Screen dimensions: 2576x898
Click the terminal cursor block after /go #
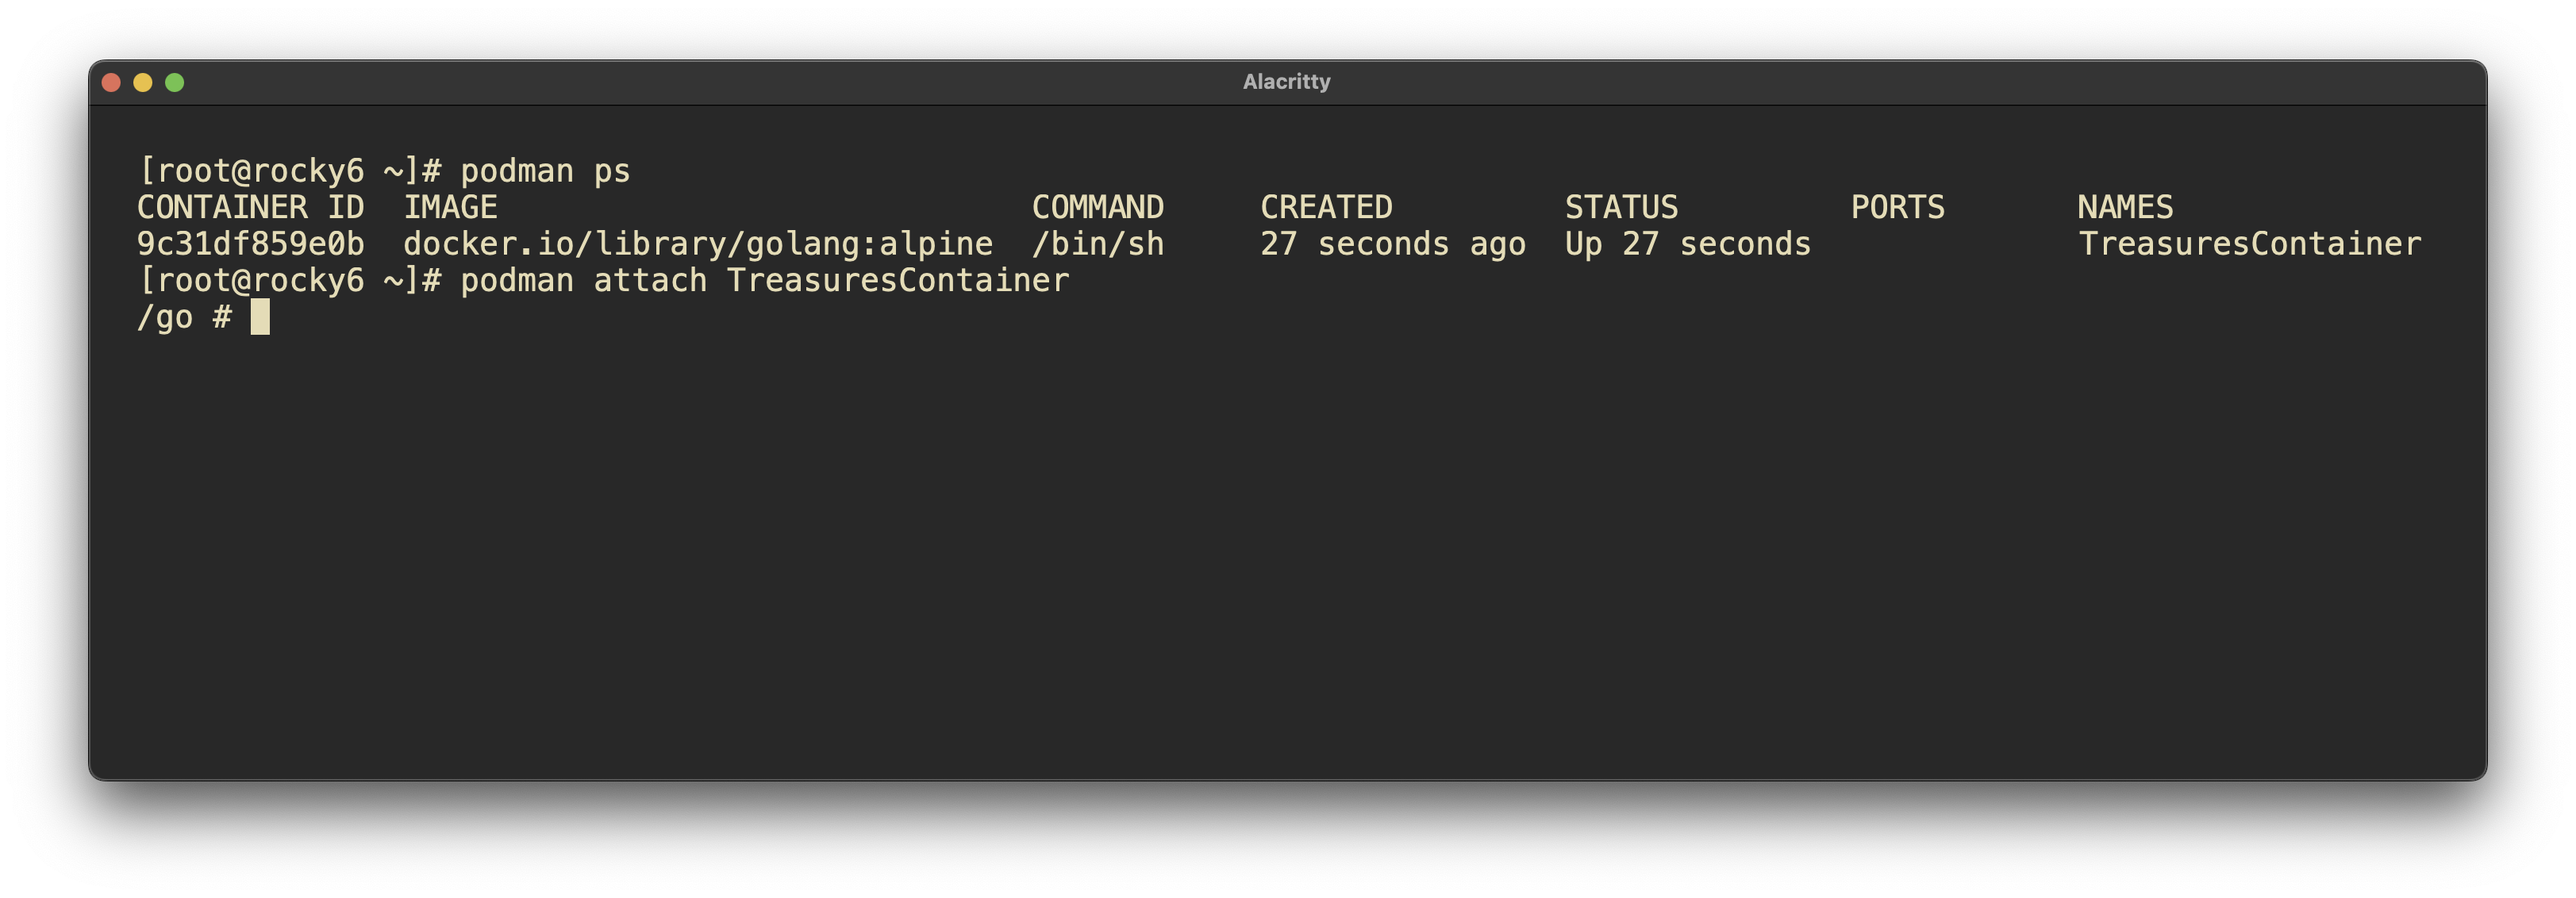coord(260,317)
